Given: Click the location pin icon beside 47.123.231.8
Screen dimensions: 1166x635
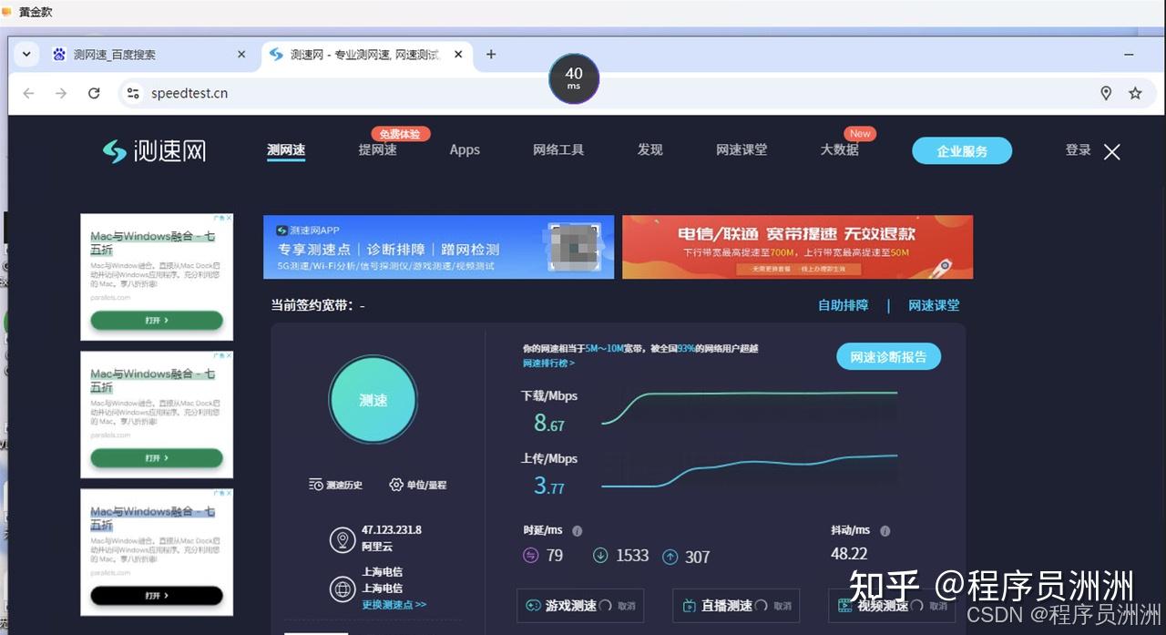Looking at the screenshot, I should pyautogui.click(x=343, y=539).
